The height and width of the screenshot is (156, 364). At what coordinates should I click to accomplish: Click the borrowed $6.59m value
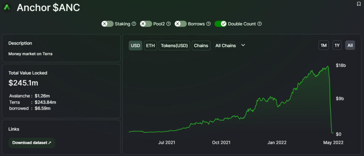(43, 108)
